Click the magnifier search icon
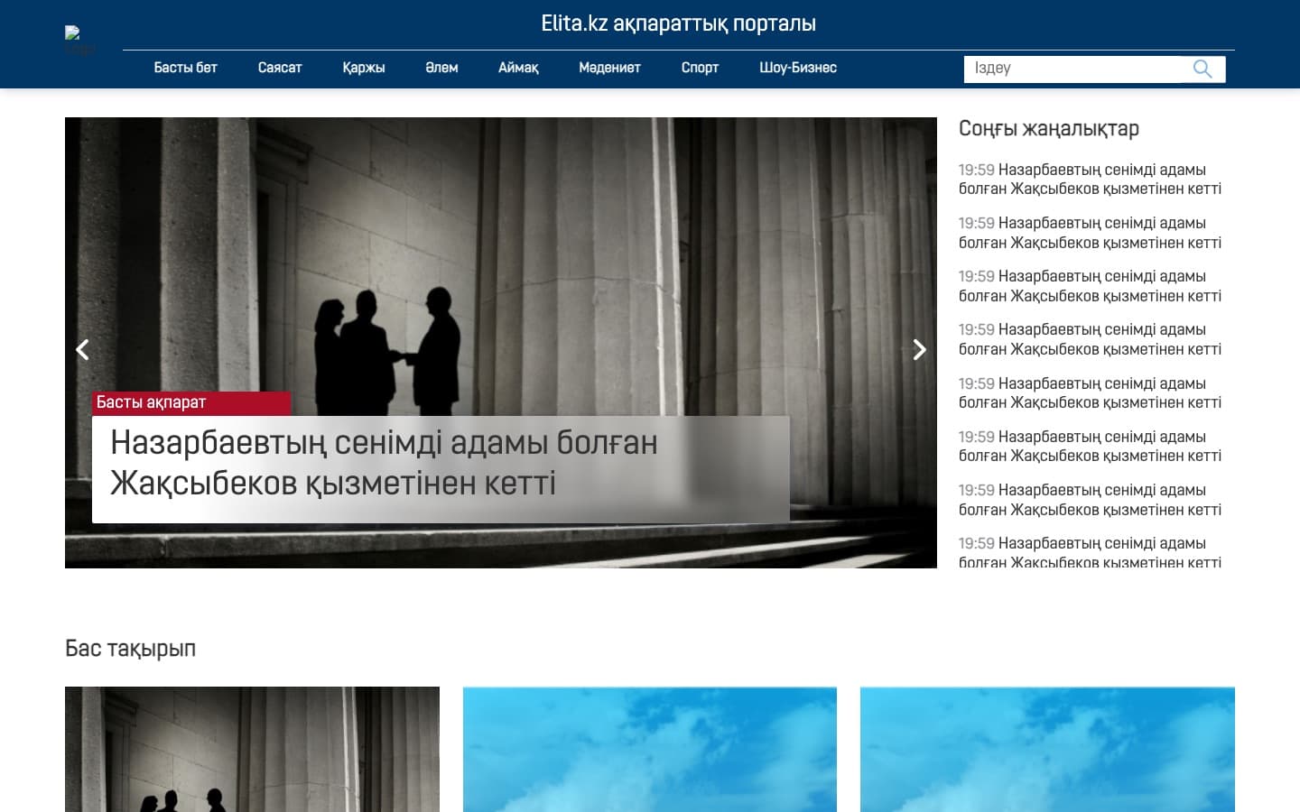1300x812 pixels. click(1202, 69)
